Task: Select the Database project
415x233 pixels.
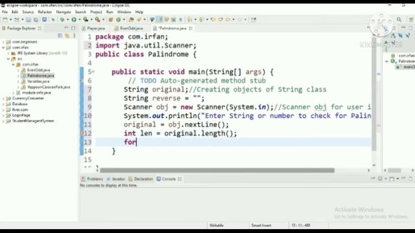Action: pyautogui.click(x=19, y=104)
